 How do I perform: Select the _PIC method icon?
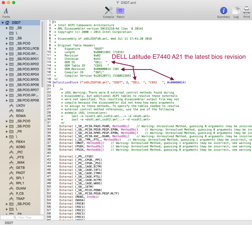pyautogui.click(x=11, y=152)
